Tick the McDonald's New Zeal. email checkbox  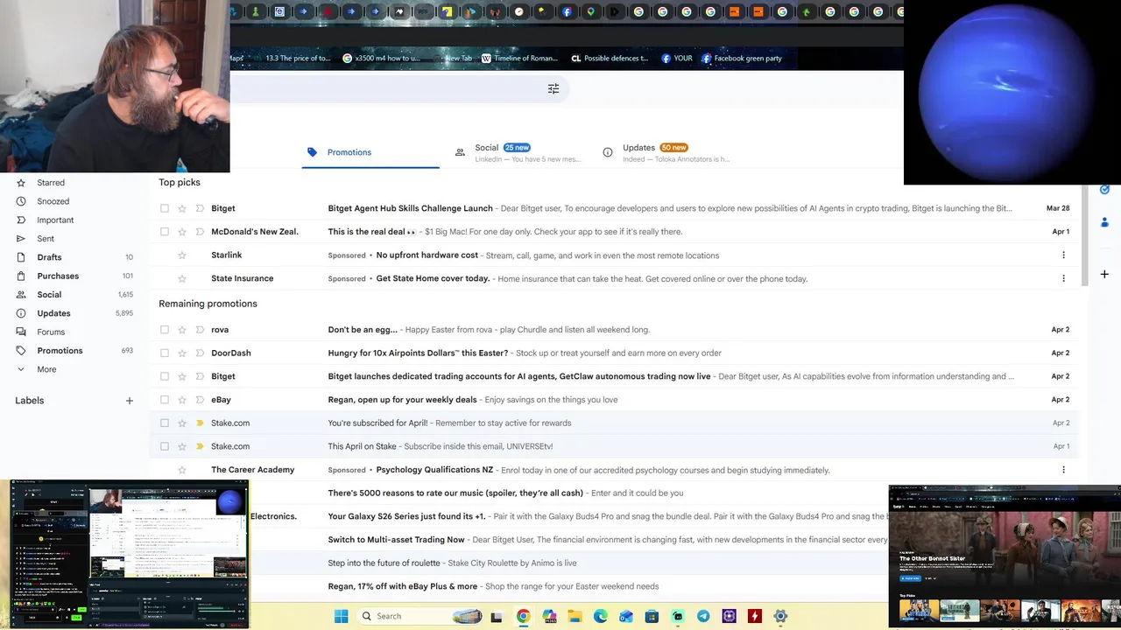pyautogui.click(x=165, y=232)
